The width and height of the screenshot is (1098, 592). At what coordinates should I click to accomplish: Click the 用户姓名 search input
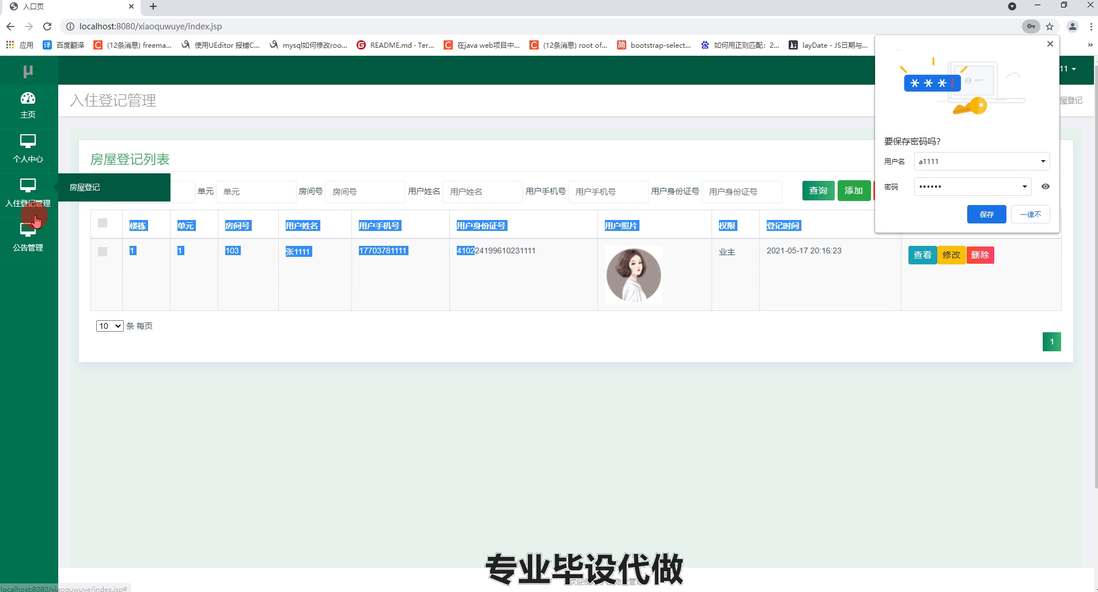(482, 192)
